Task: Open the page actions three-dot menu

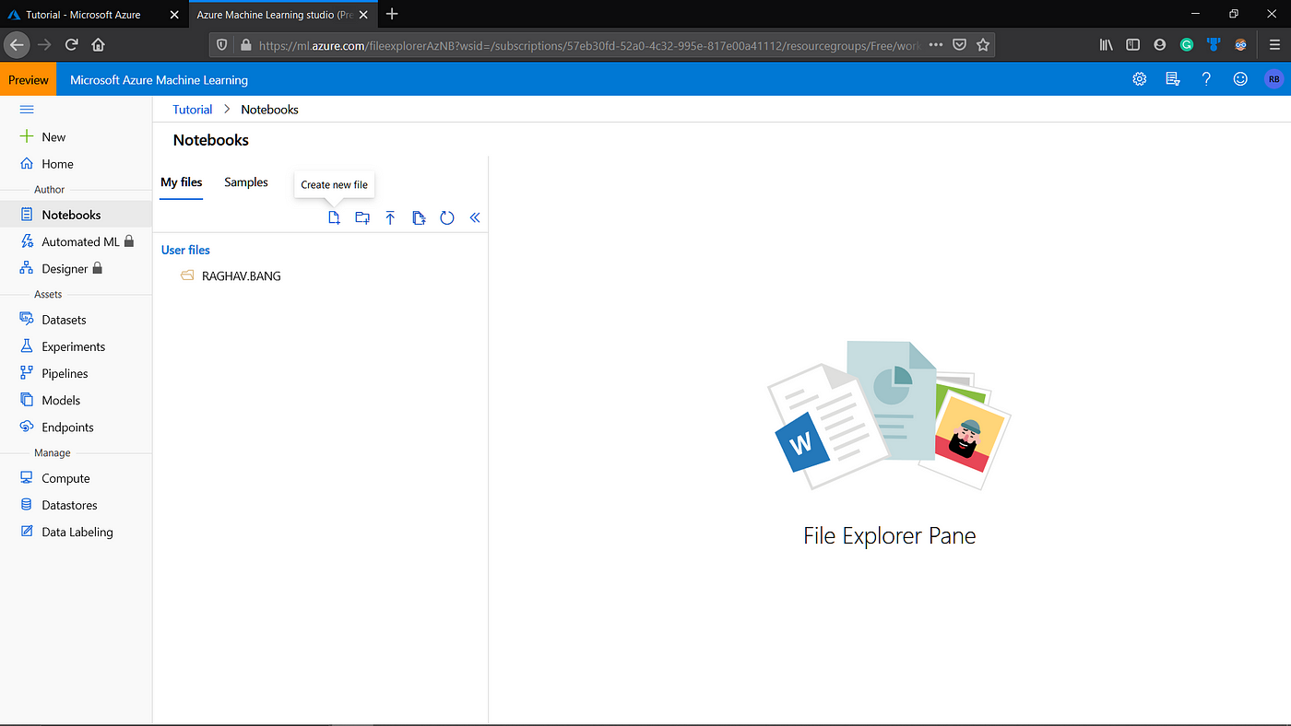Action: click(x=936, y=44)
